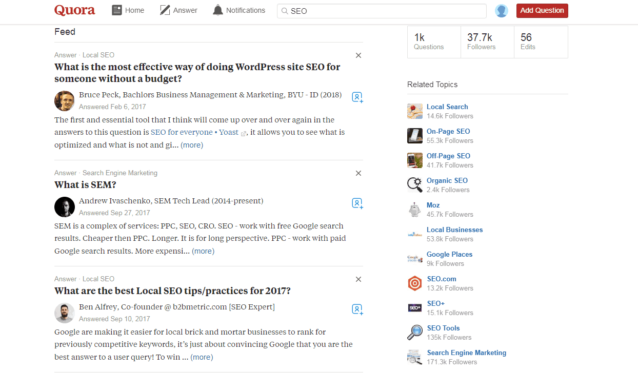Open the SEO+ topic link
This screenshot has width=638, height=373.
click(436, 304)
